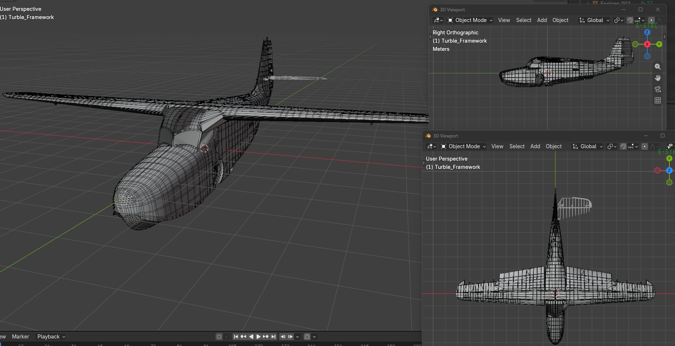
Task: Open snapping options dropdown in top viewport
Action: click(640, 20)
